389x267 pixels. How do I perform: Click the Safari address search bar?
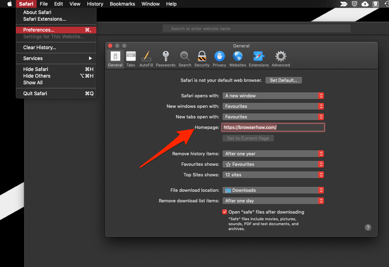pos(257,28)
